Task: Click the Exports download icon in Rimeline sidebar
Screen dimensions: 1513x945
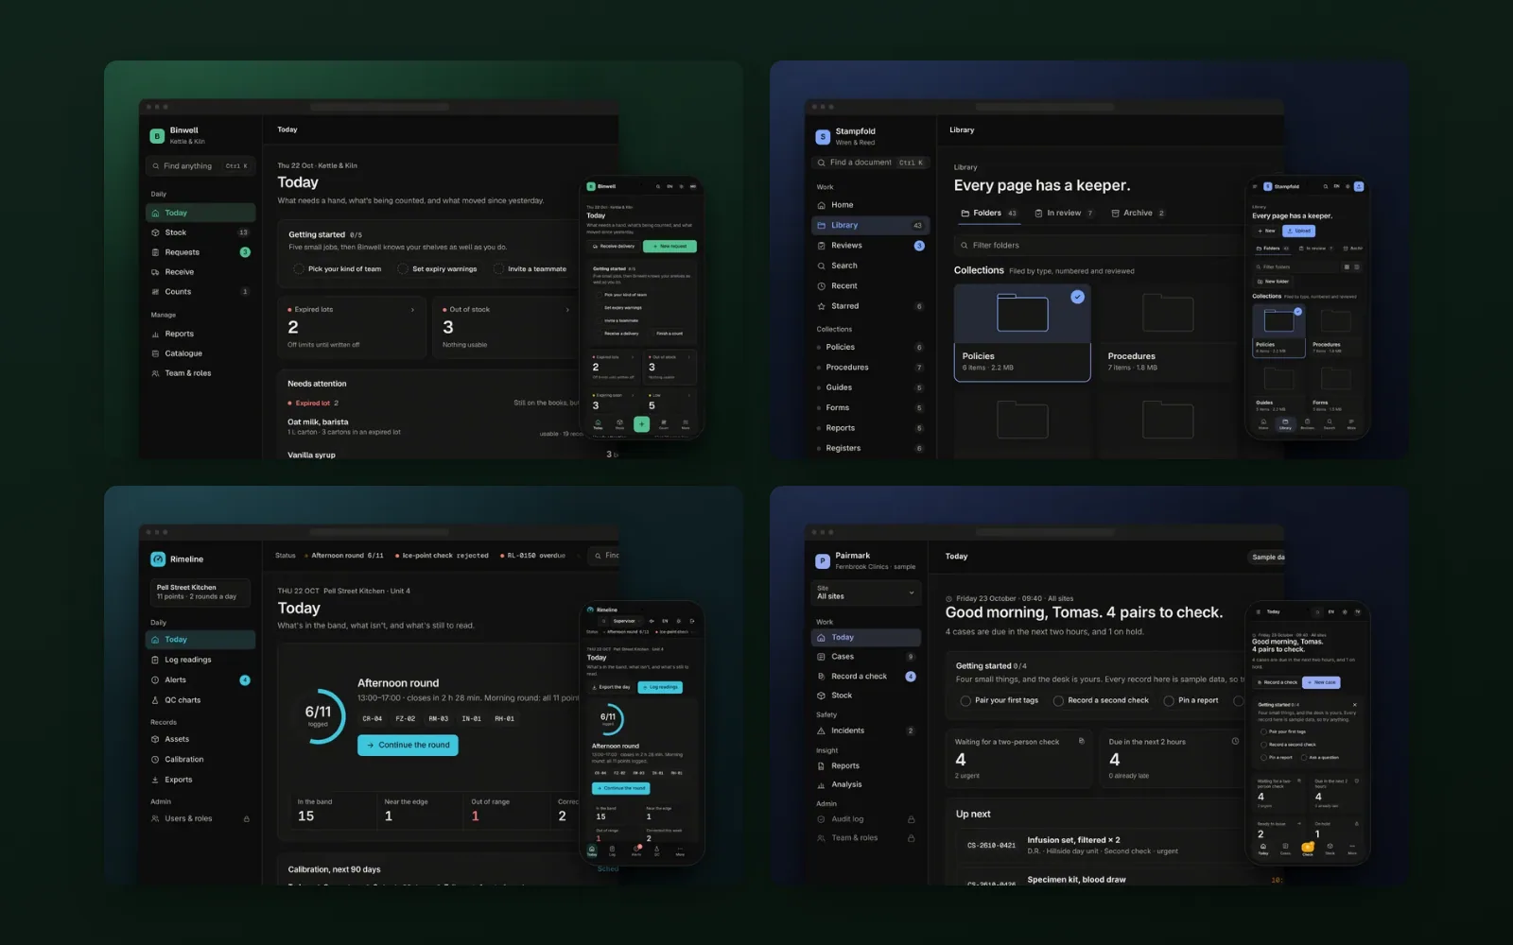Action: [155, 780]
